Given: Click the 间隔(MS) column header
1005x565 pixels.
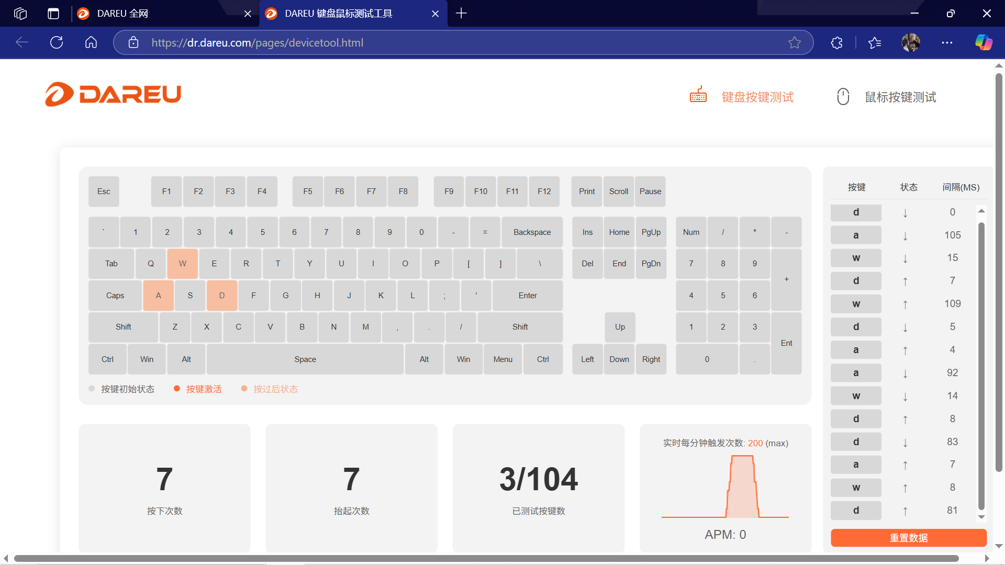Looking at the screenshot, I should click(961, 187).
